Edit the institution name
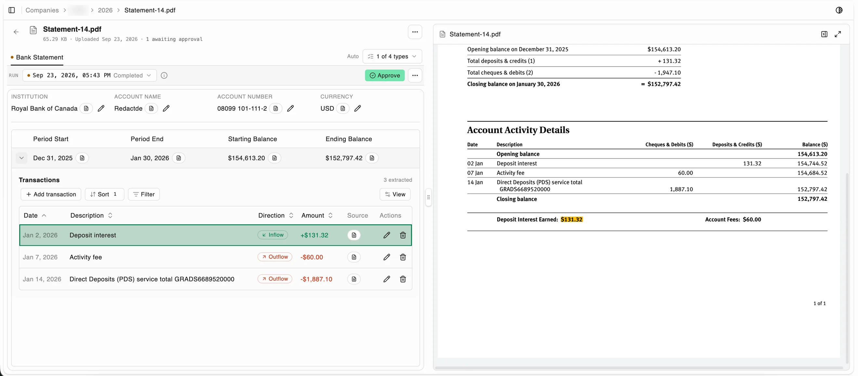 [101, 108]
